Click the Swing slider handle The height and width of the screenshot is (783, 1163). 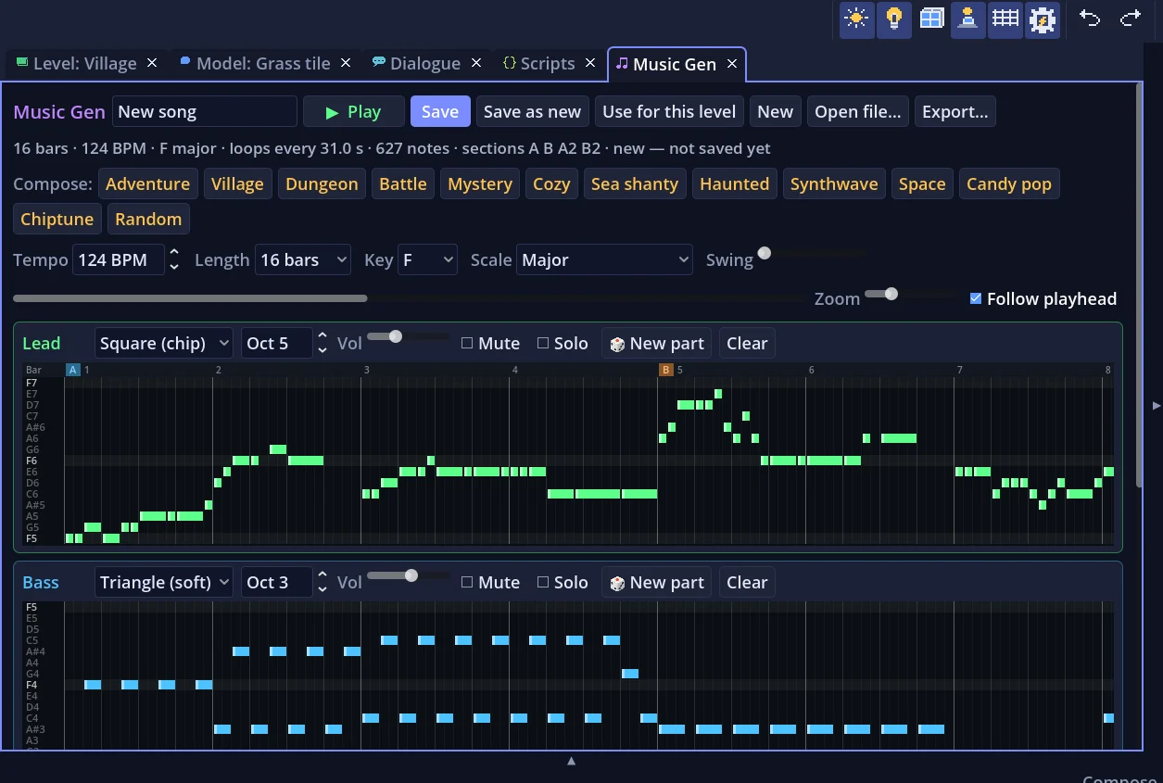point(765,253)
